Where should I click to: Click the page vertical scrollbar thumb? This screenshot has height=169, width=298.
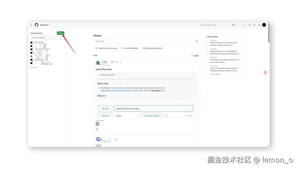point(269,32)
